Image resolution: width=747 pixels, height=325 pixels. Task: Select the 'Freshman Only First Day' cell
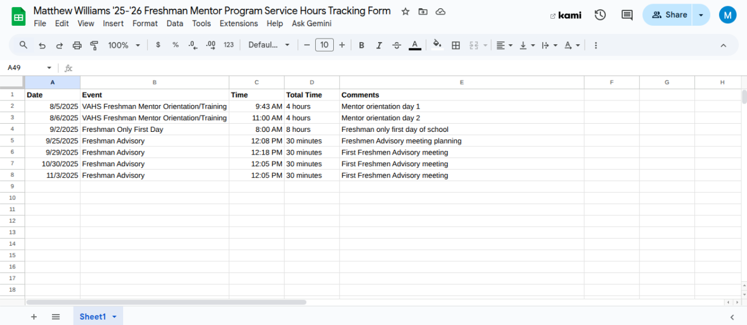click(x=155, y=130)
